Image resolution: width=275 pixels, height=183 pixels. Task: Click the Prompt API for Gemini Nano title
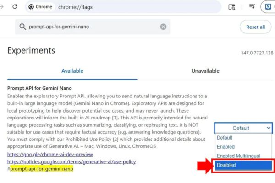(x=39, y=88)
